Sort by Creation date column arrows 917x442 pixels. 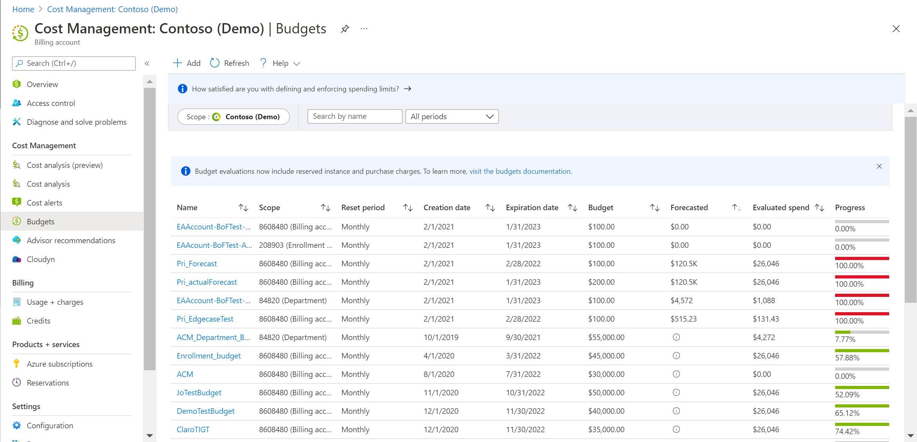click(490, 207)
